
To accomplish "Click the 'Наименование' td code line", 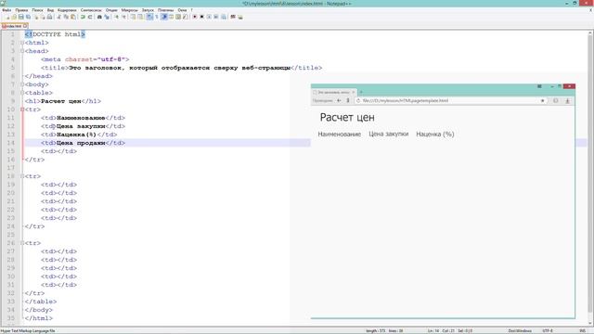I will (x=83, y=118).
